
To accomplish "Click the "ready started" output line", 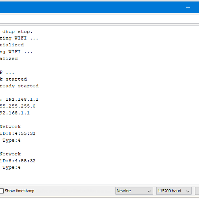I will [x=19, y=86].
